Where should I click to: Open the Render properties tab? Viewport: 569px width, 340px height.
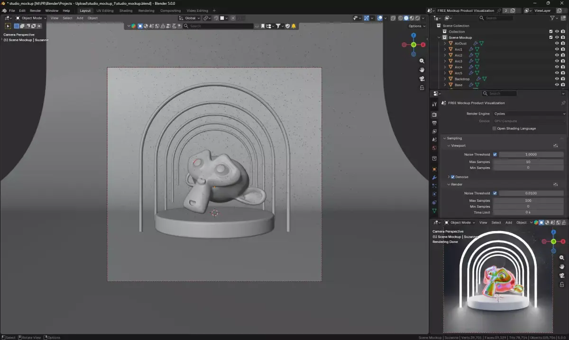pos(434,115)
